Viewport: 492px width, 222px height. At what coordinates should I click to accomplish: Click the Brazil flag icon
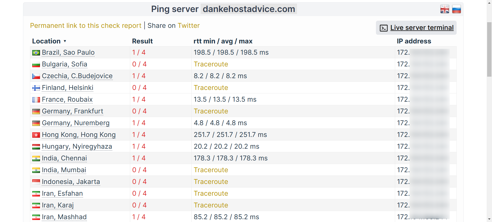click(x=36, y=53)
